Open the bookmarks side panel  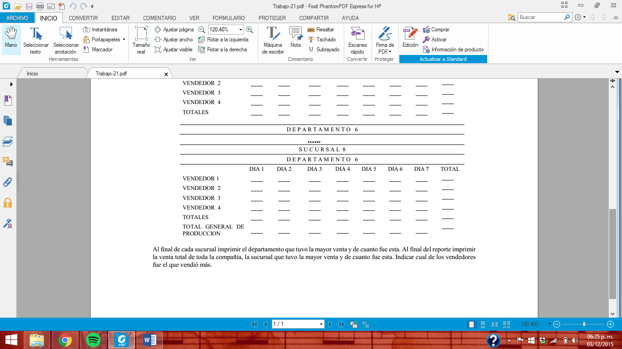point(8,100)
